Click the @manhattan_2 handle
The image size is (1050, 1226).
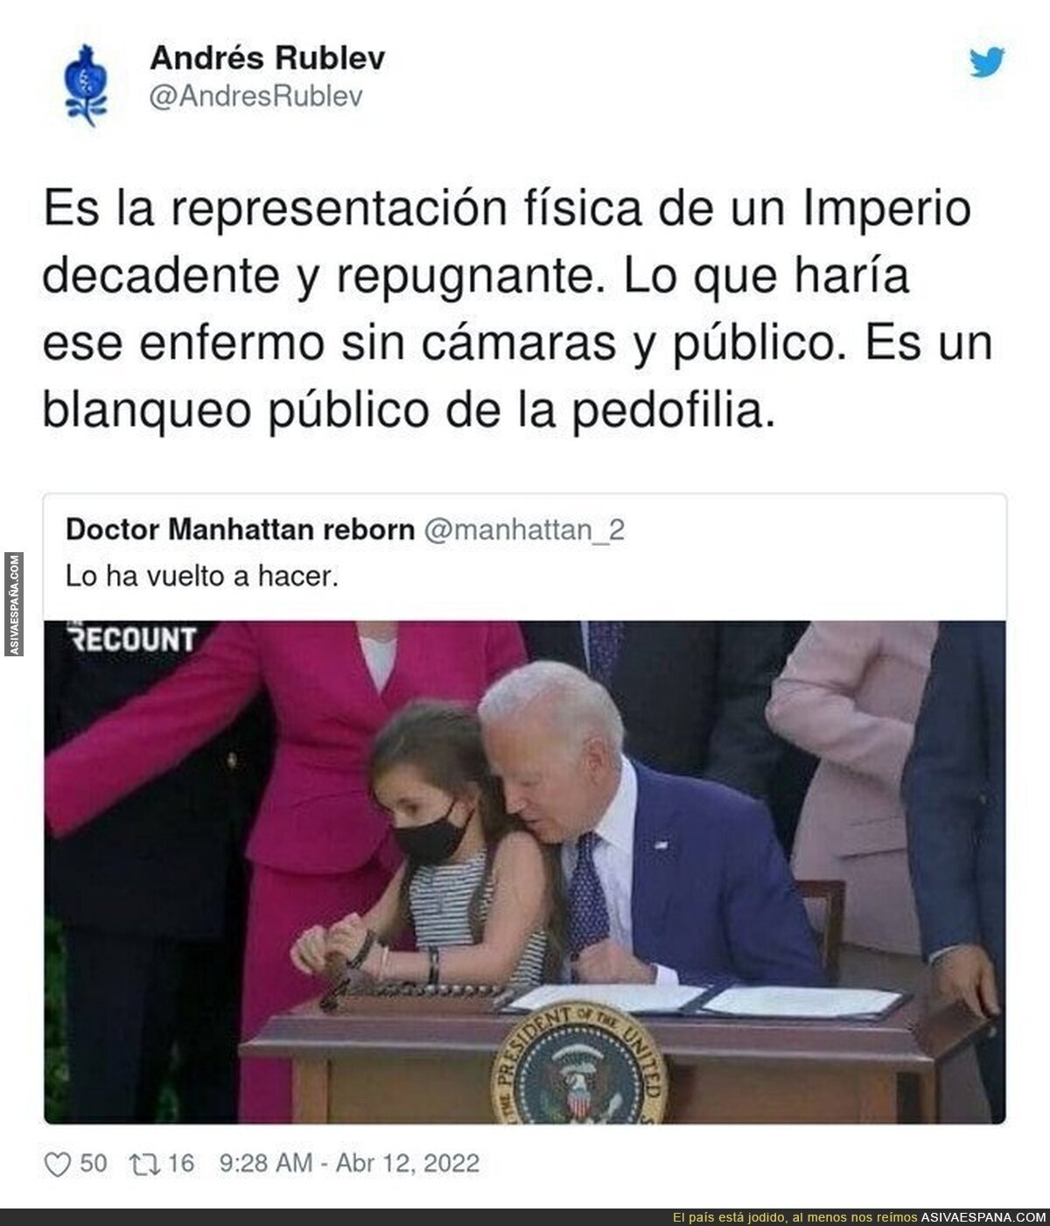coord(524,530)
